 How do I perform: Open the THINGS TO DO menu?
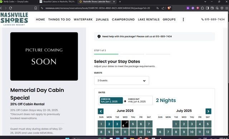59,20
